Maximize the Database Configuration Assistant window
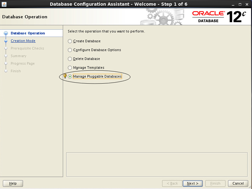This screenshot has width=252, height=189. pos(240,4)
